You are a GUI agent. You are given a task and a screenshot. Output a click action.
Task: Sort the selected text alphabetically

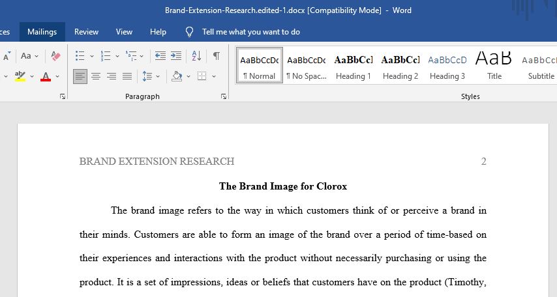click(196, 56)
